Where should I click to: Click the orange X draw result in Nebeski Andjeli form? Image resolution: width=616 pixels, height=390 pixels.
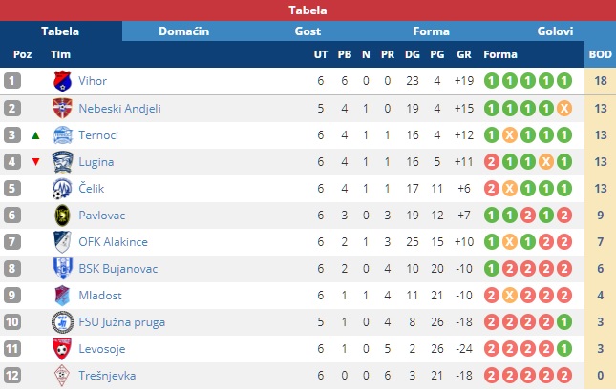click(564, 109)
